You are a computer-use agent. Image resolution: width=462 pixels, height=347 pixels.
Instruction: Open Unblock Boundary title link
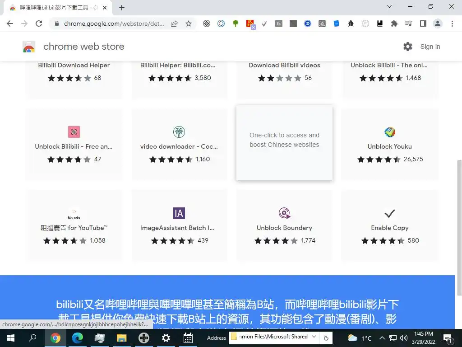[284, 228]
